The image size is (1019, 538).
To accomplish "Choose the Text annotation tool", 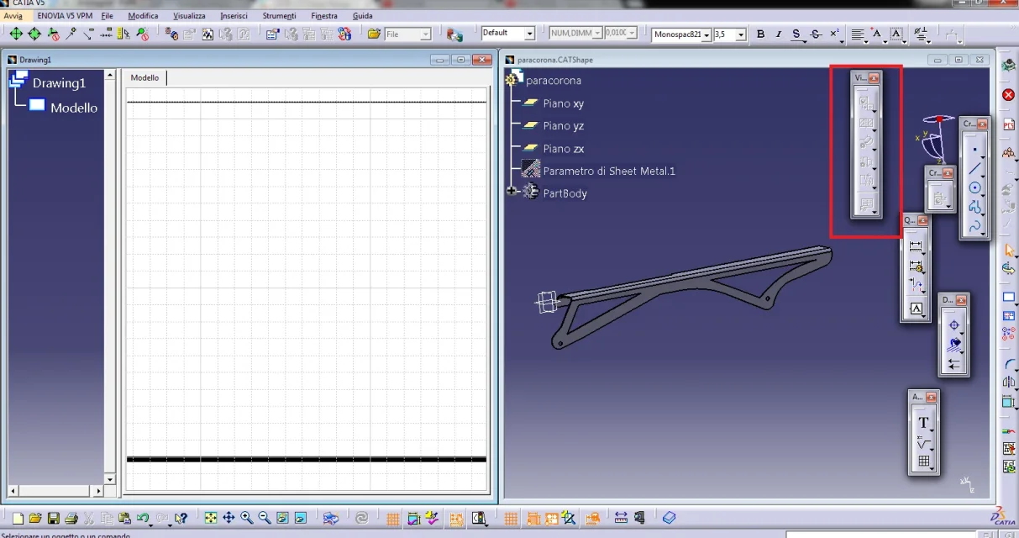I will click(x=923, y=423).
